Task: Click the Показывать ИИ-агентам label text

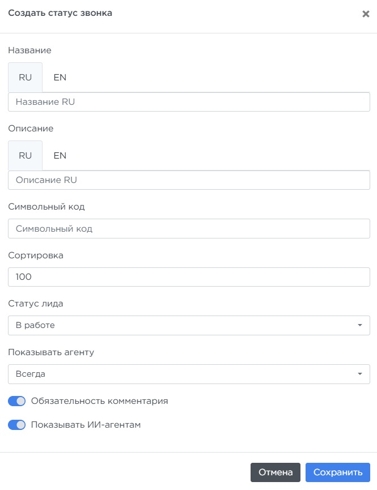Action: point(86,425)
